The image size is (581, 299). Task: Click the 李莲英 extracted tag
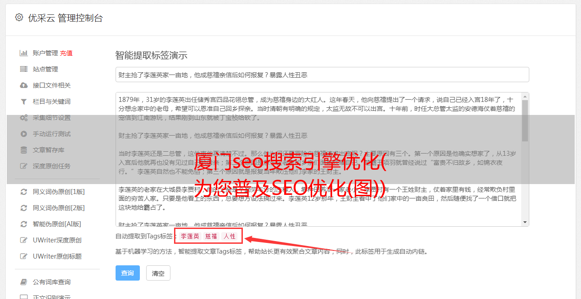(190, 237)
